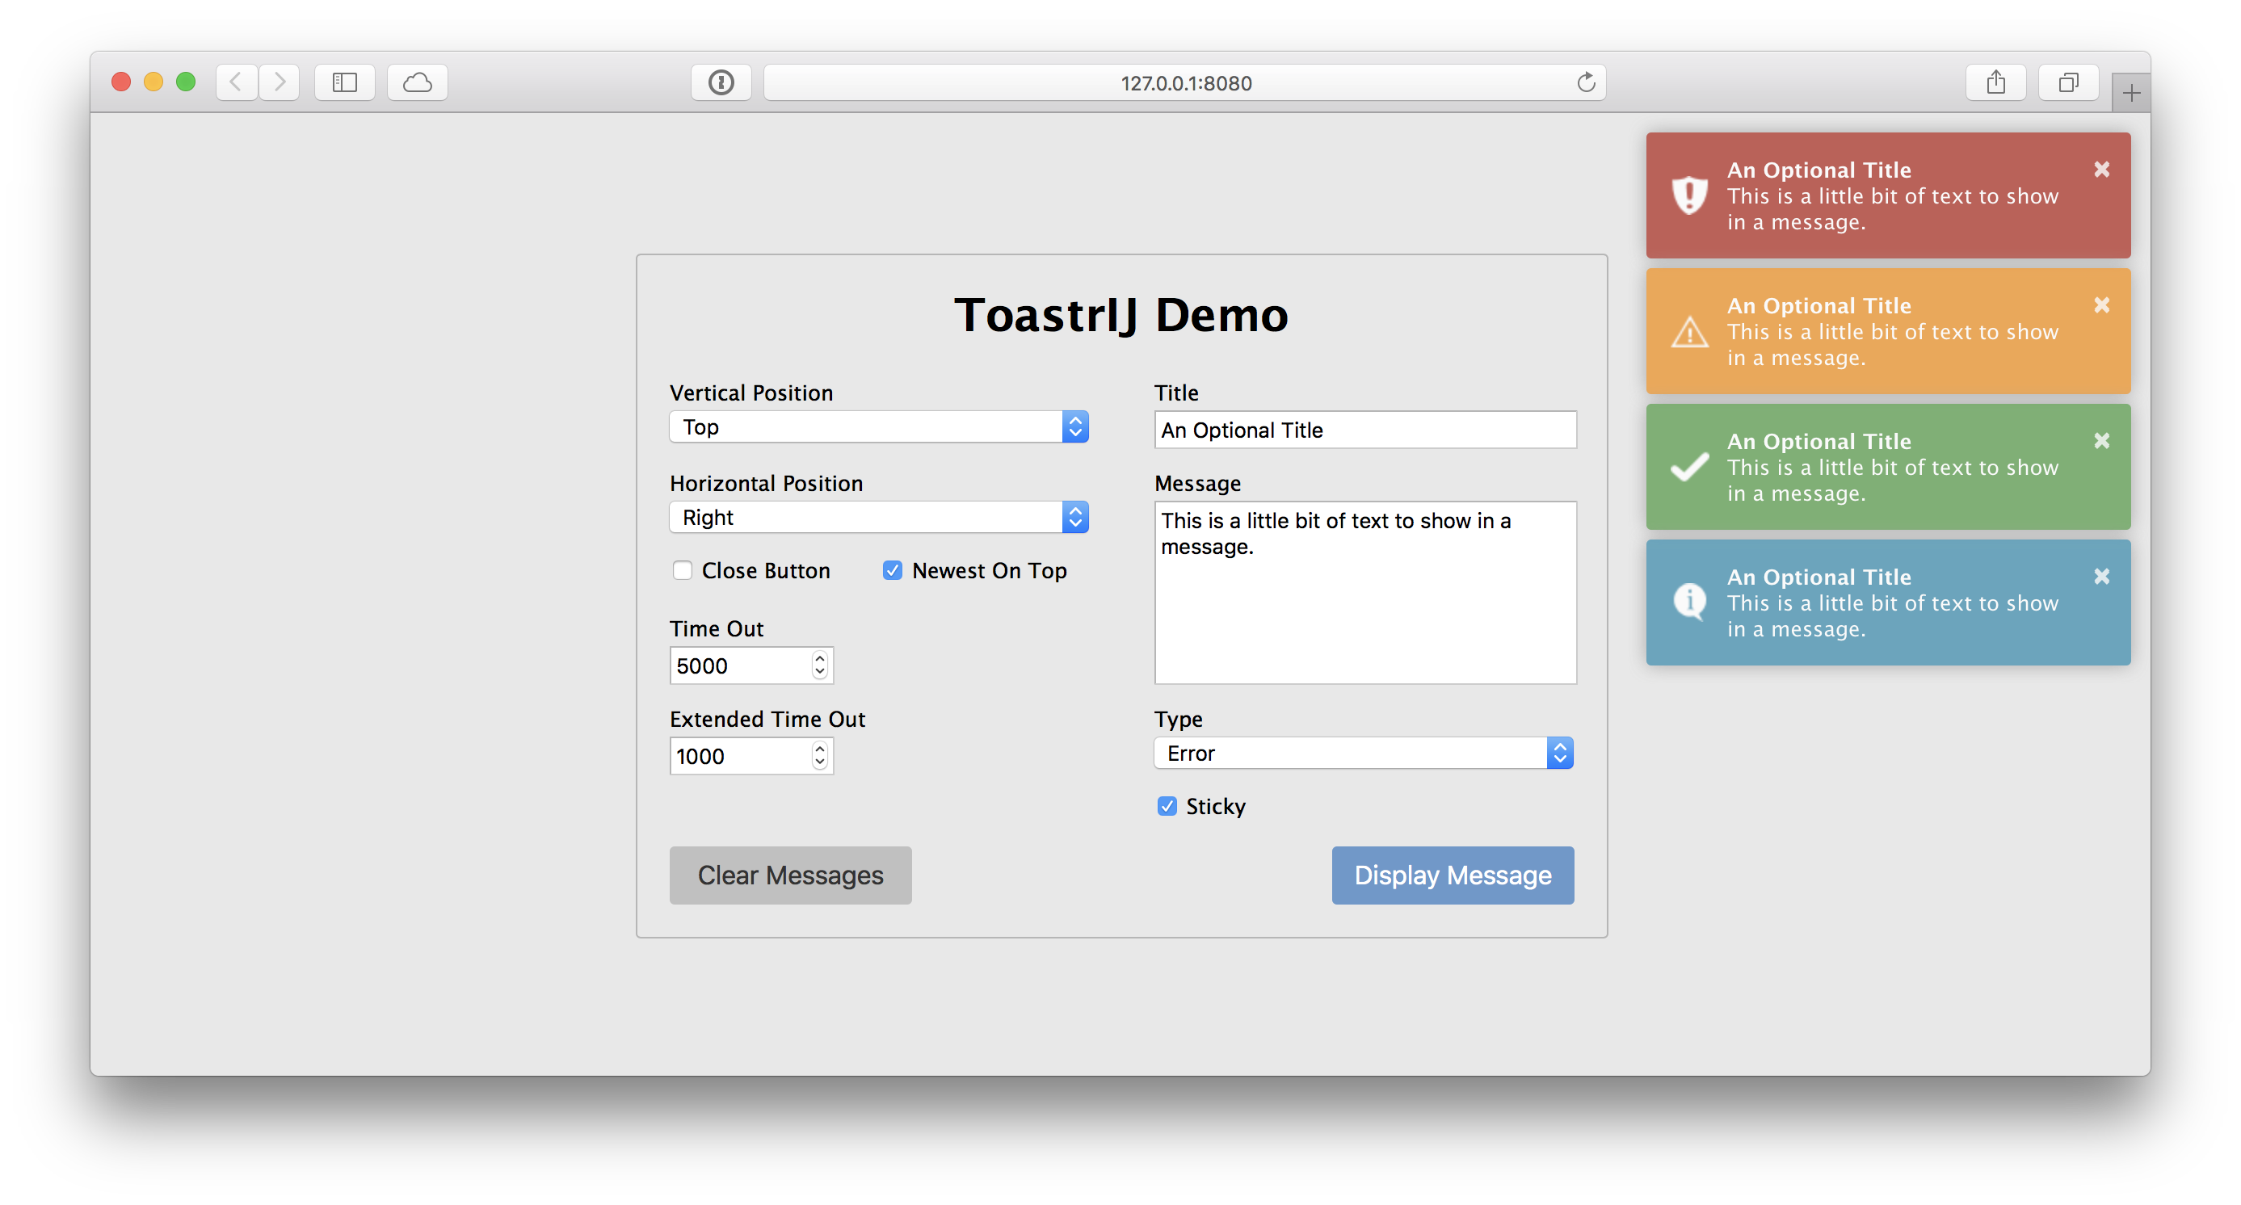This screenshot has width=2241, height=1205.
Task: Dismiss the red error toast
Action: pos(2101,170)
